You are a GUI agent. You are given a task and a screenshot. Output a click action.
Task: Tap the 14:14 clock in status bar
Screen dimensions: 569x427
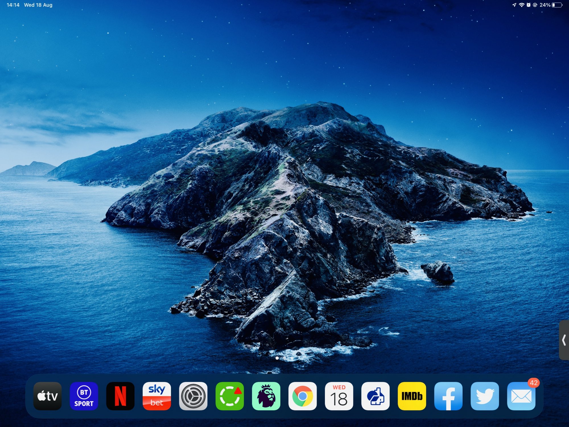point(13,5)
